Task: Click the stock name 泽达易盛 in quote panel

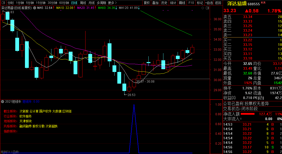Action: [237, 4]
